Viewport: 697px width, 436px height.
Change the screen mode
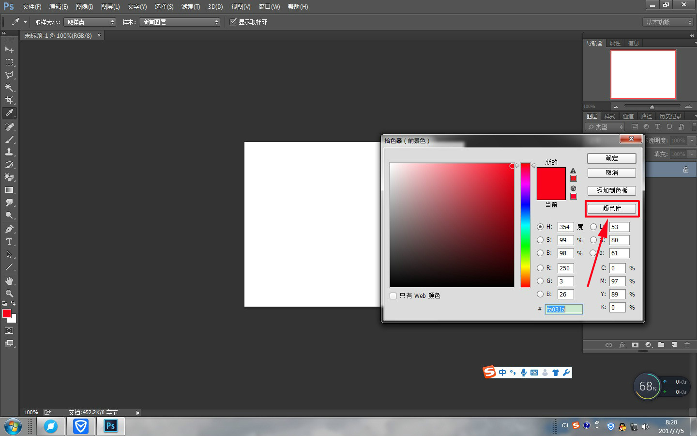point(9,343)
